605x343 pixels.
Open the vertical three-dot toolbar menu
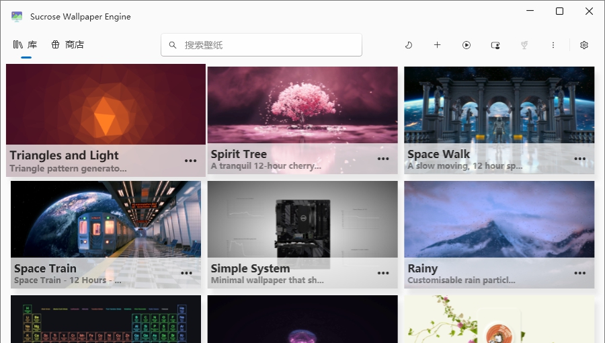553,45
